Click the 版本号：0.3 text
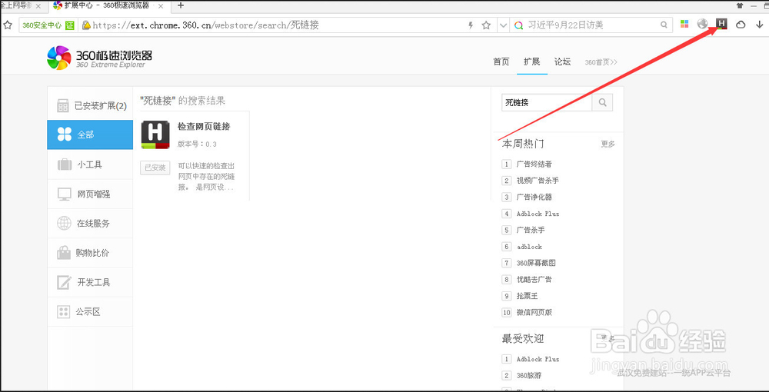769x392 pixels. (197, 144)
